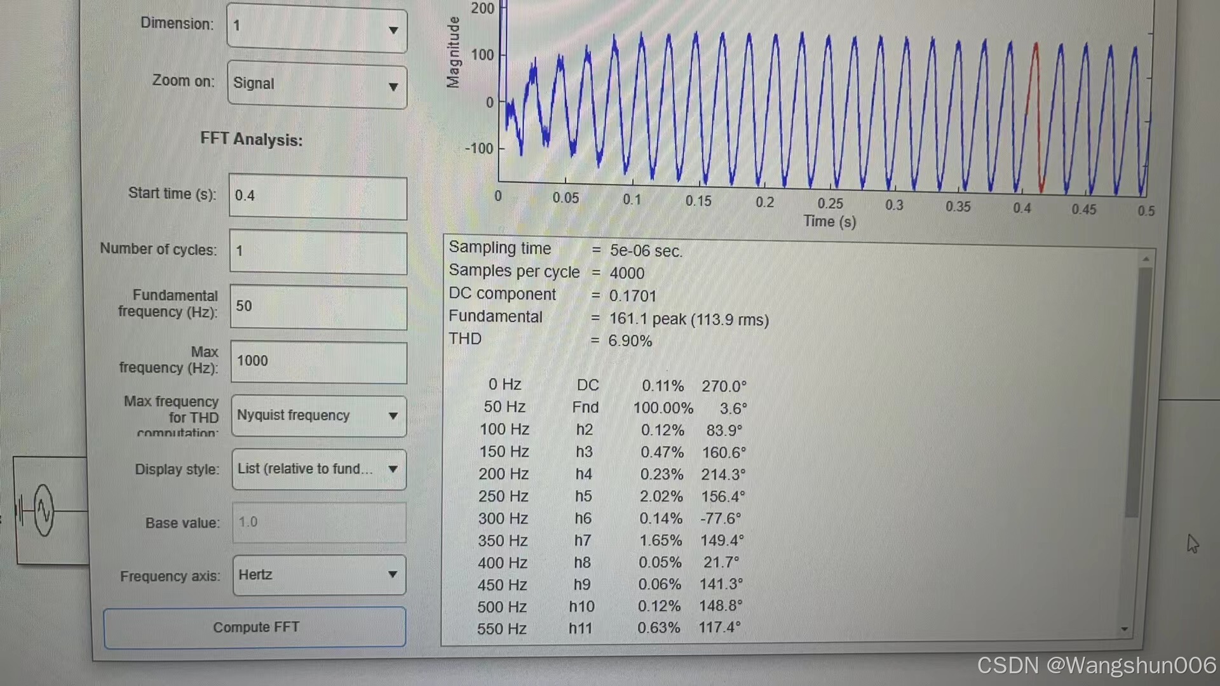Click the Number of cycles field
Viewport: 1220px width, 686px height.
click(318, 252)
